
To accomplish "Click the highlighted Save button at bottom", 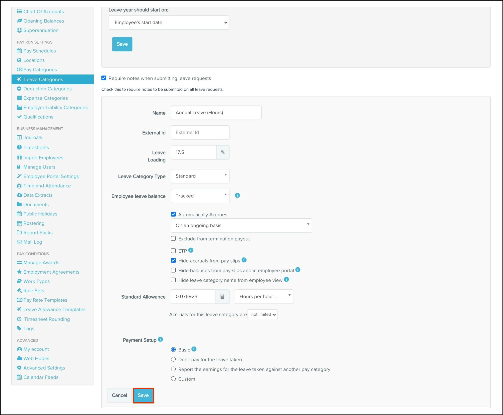I will 143,395.
